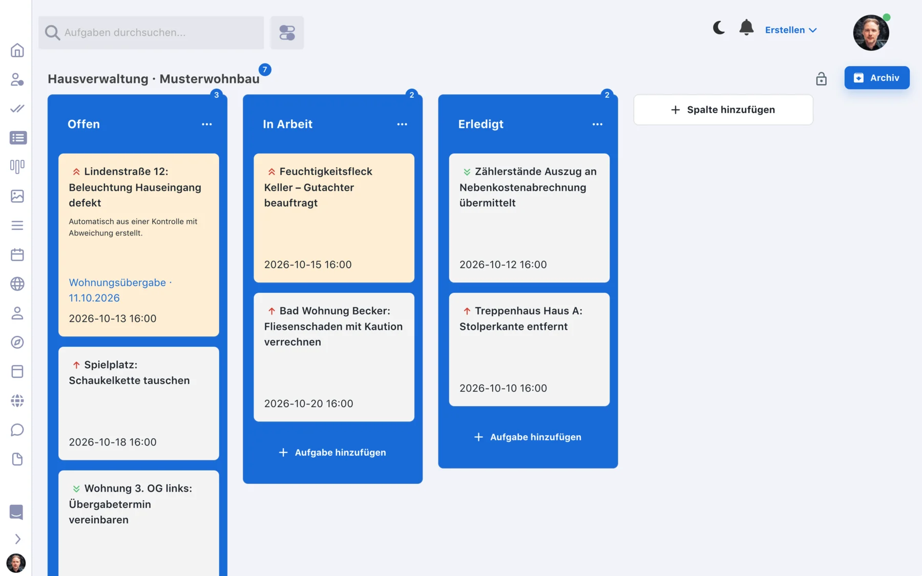
Task: Open the file document icon in sidebar
Action: coord(17,459)
